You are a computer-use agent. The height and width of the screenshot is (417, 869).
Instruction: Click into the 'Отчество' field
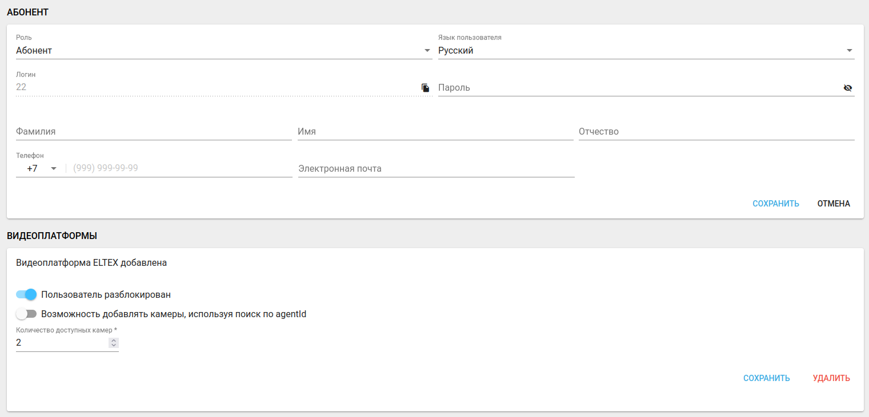[x=716, y=132]
